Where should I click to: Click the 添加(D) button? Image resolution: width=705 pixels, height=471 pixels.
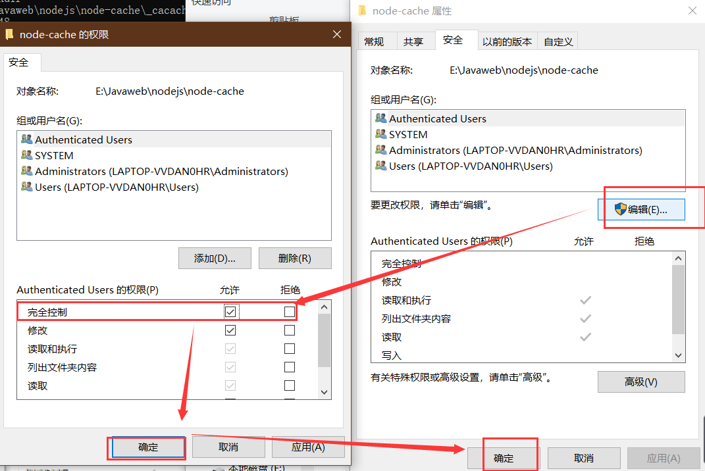click(215, 258)
